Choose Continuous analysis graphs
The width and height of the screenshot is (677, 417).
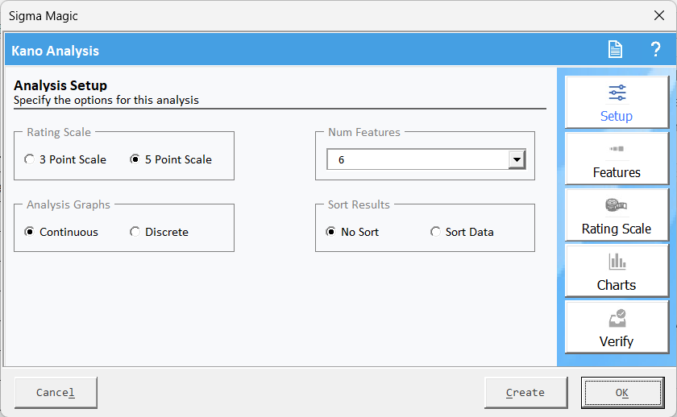click(x=30, y=232)
